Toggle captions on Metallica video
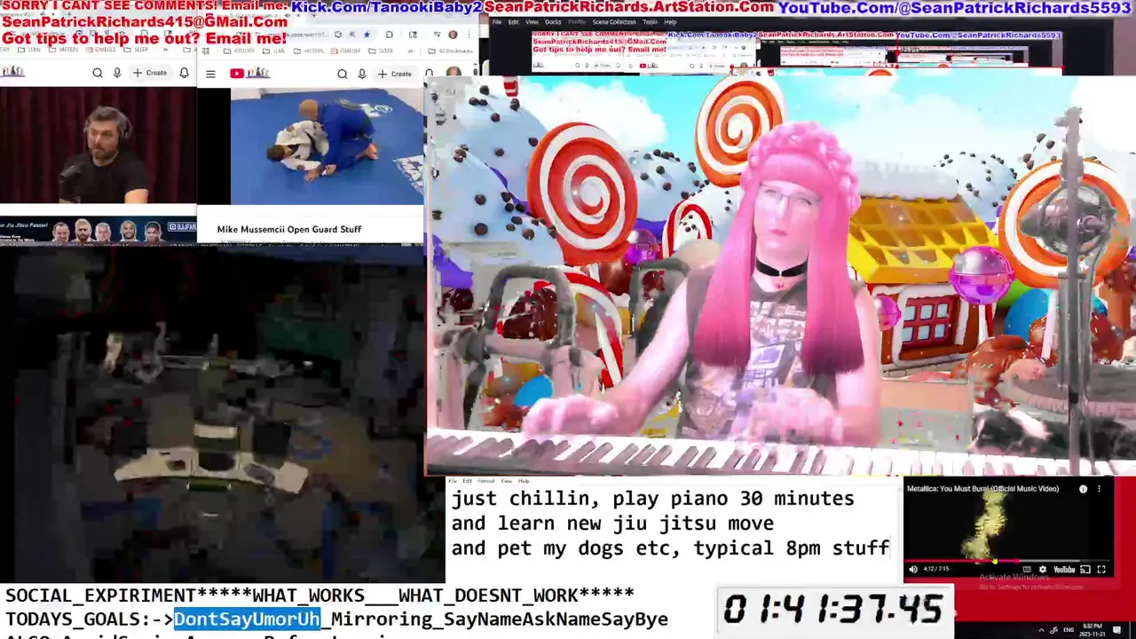Image resolution: width=1136 pixels, height=639 pixels. [x=1027, y=569]
